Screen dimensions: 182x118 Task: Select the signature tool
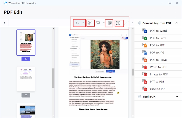tap(90, 23)
